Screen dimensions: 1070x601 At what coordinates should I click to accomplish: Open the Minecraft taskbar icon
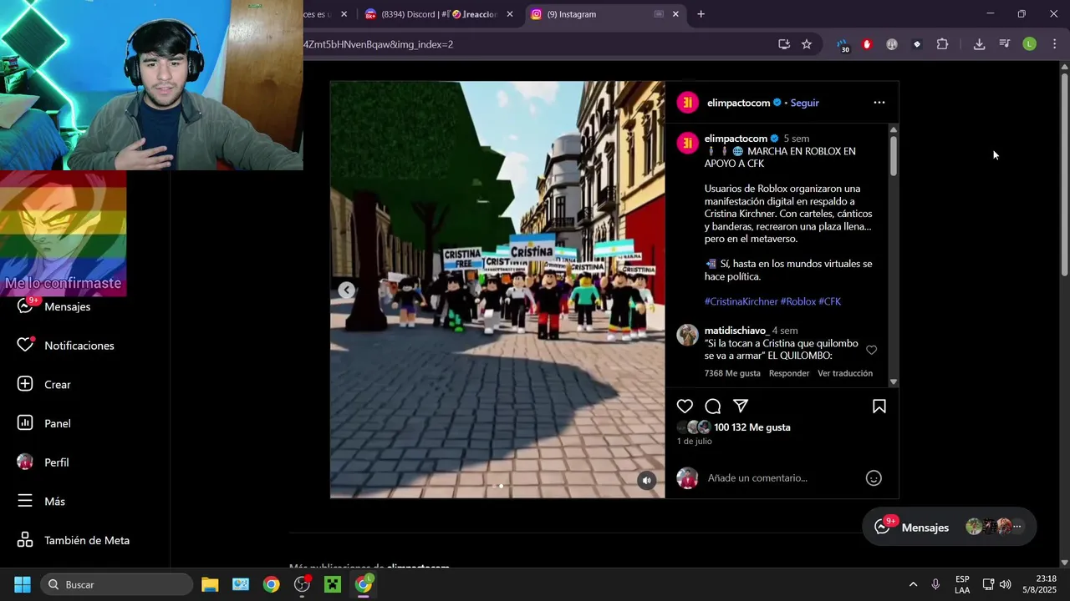click(x=333, y=584)
